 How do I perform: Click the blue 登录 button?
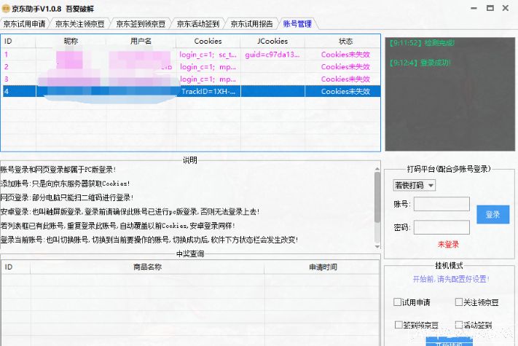tap(493, 214)
